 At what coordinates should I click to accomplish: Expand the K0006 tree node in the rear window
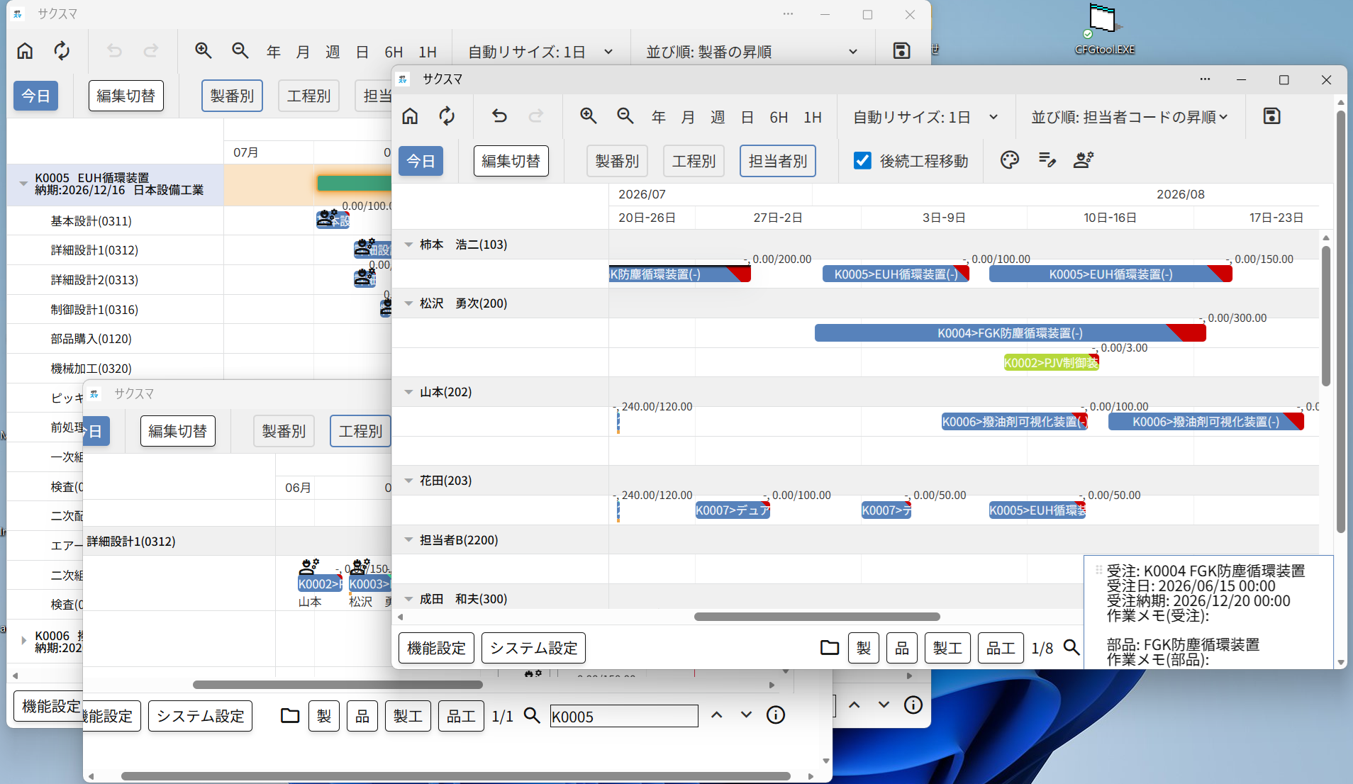point(23,641)
